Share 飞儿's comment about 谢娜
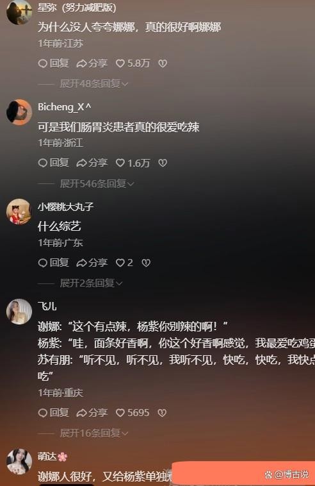Screen dimensions: 315x486 [x=92, y=412]
